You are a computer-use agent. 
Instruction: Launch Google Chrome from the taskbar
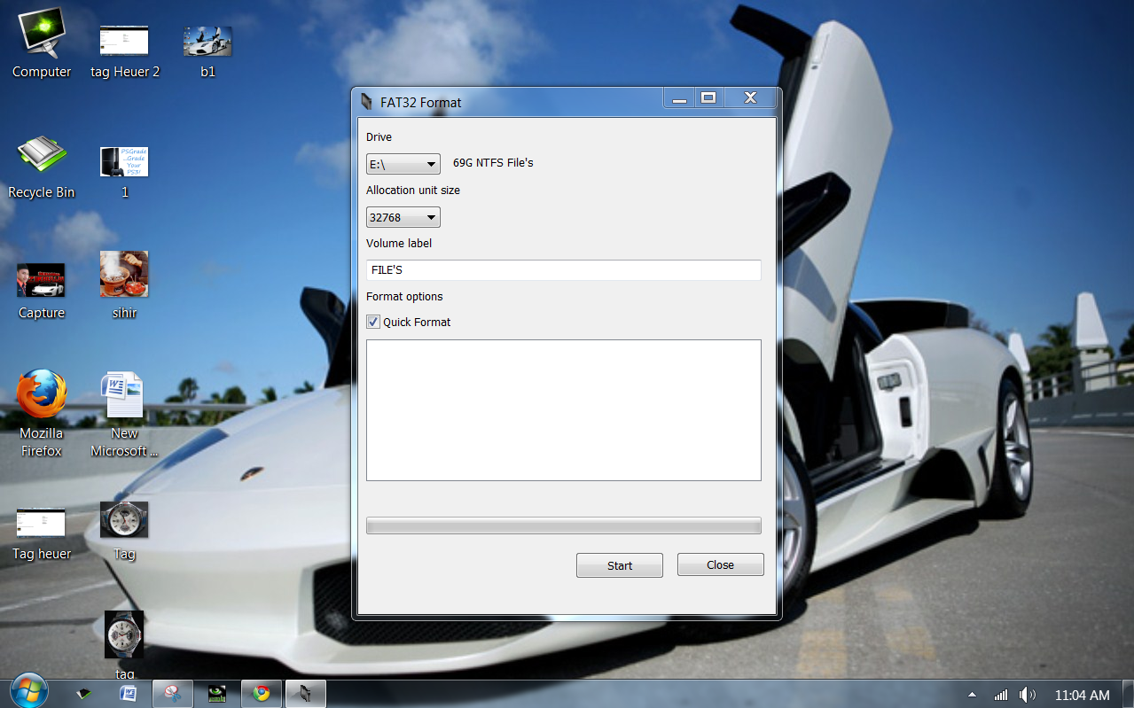click(262, 693)
